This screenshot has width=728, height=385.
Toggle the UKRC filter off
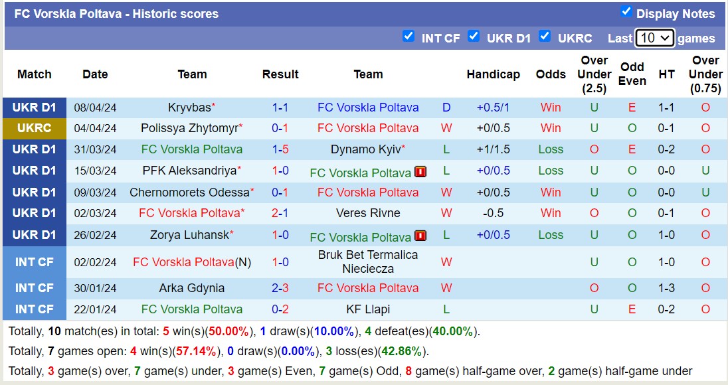tap(545, 37)
